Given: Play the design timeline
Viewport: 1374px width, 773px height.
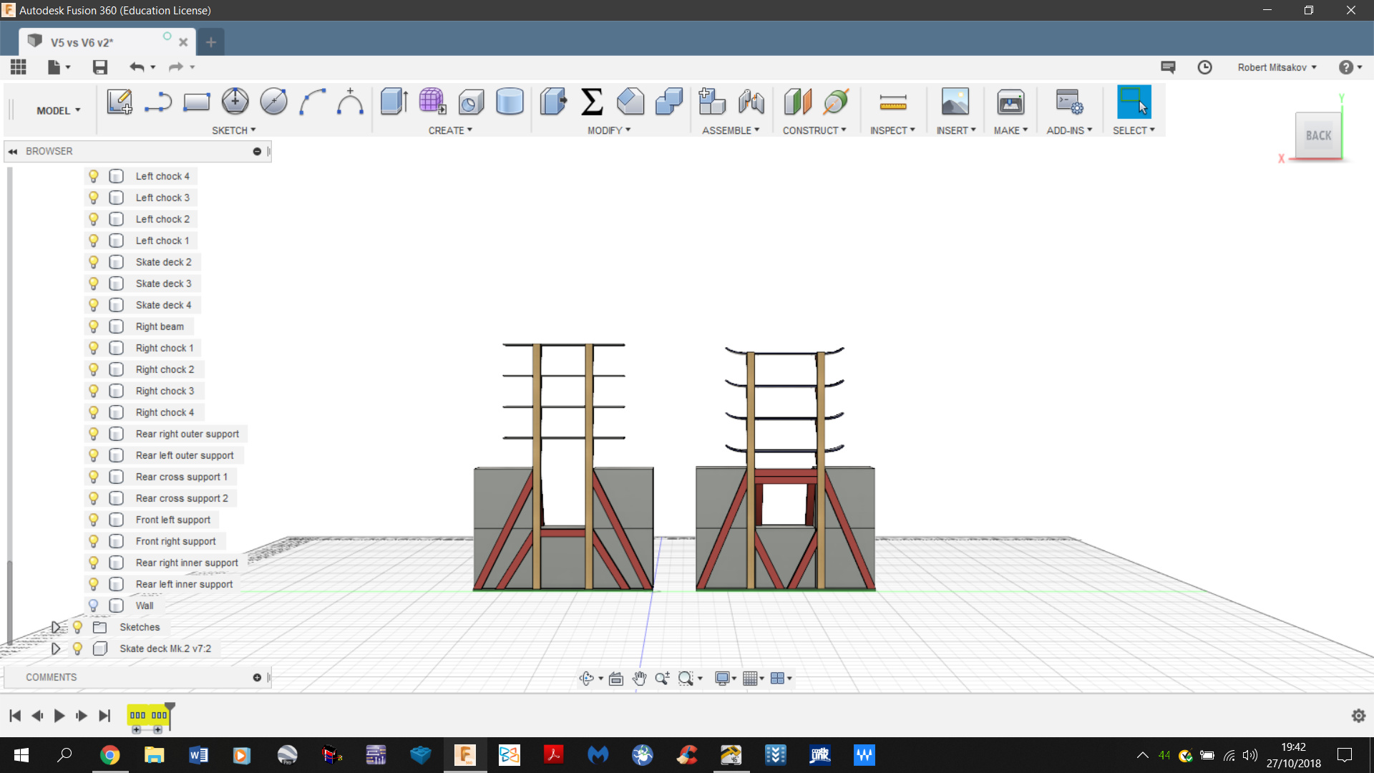Looking at the screenshot, I should (59, 716).
